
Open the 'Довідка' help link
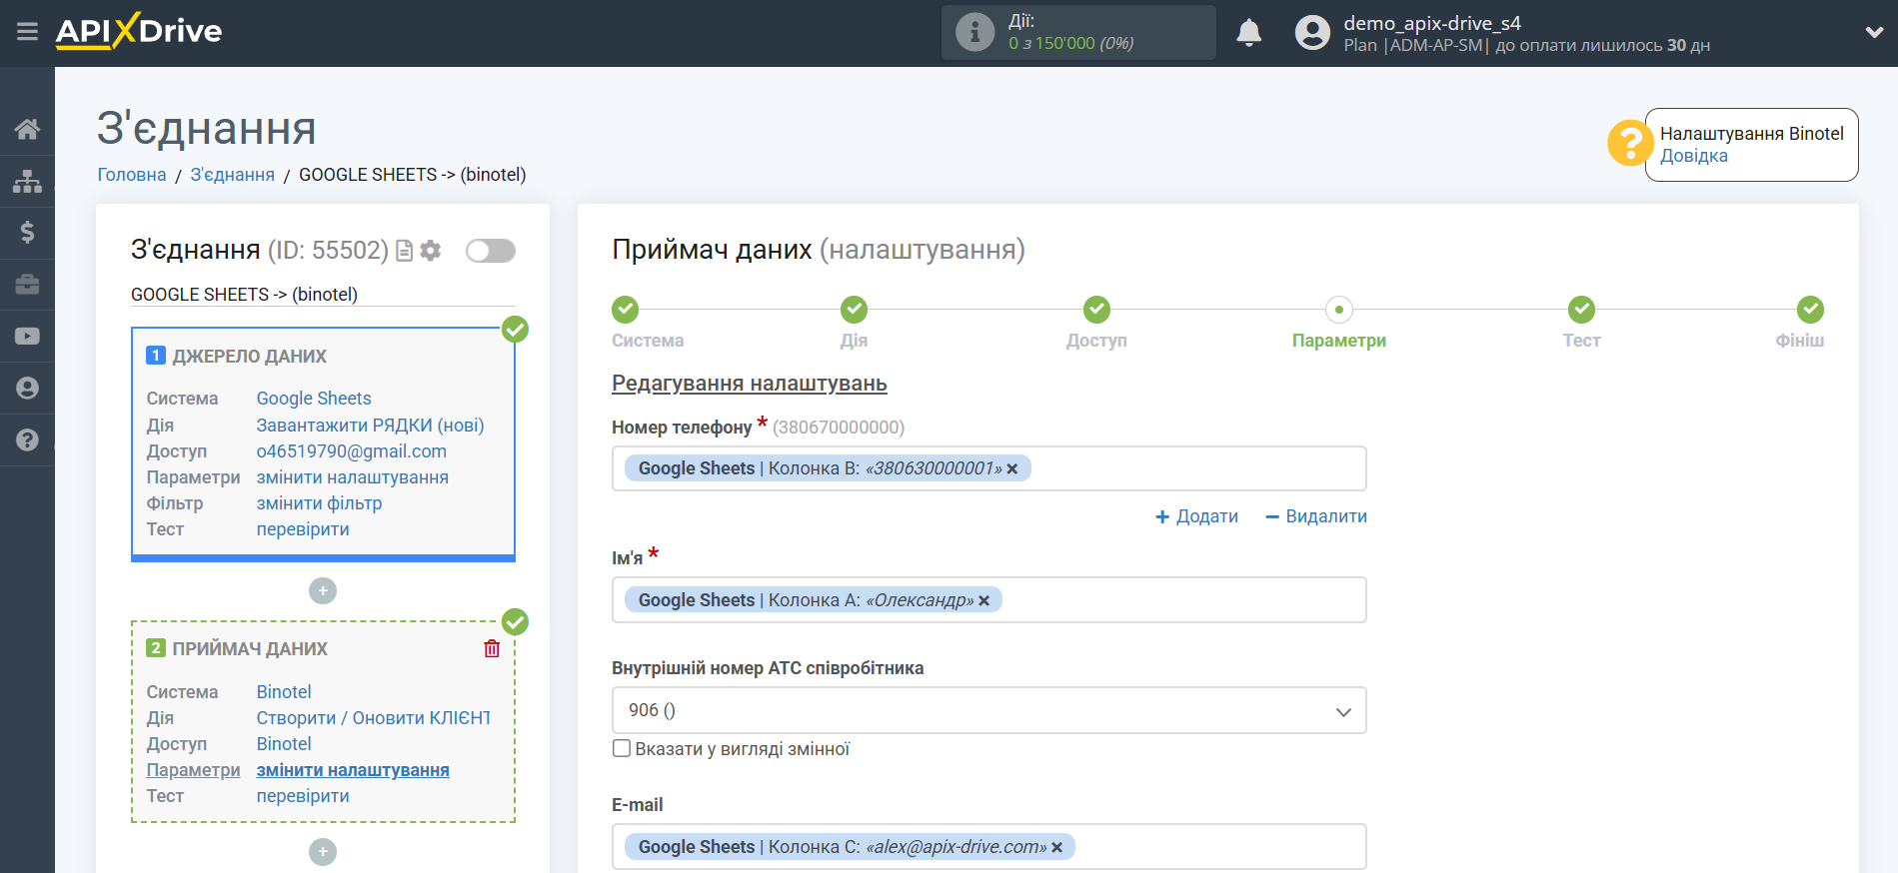point(1693,156)
